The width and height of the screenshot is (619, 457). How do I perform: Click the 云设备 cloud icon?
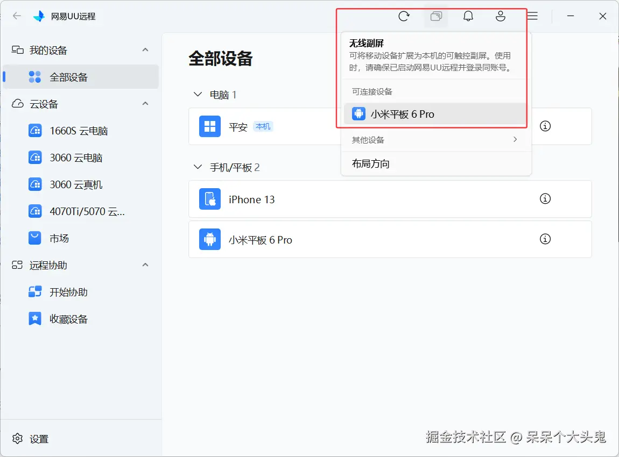17,104
